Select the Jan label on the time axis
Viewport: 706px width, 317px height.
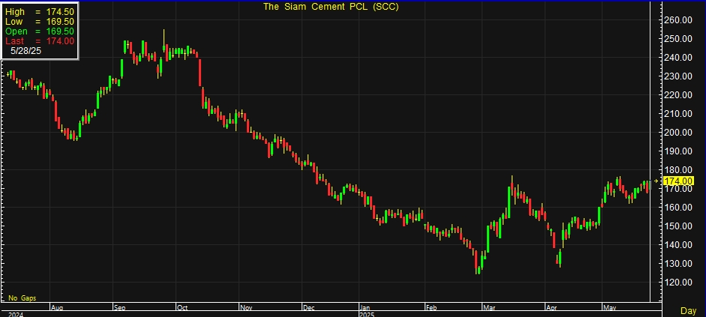coord(364,307)
